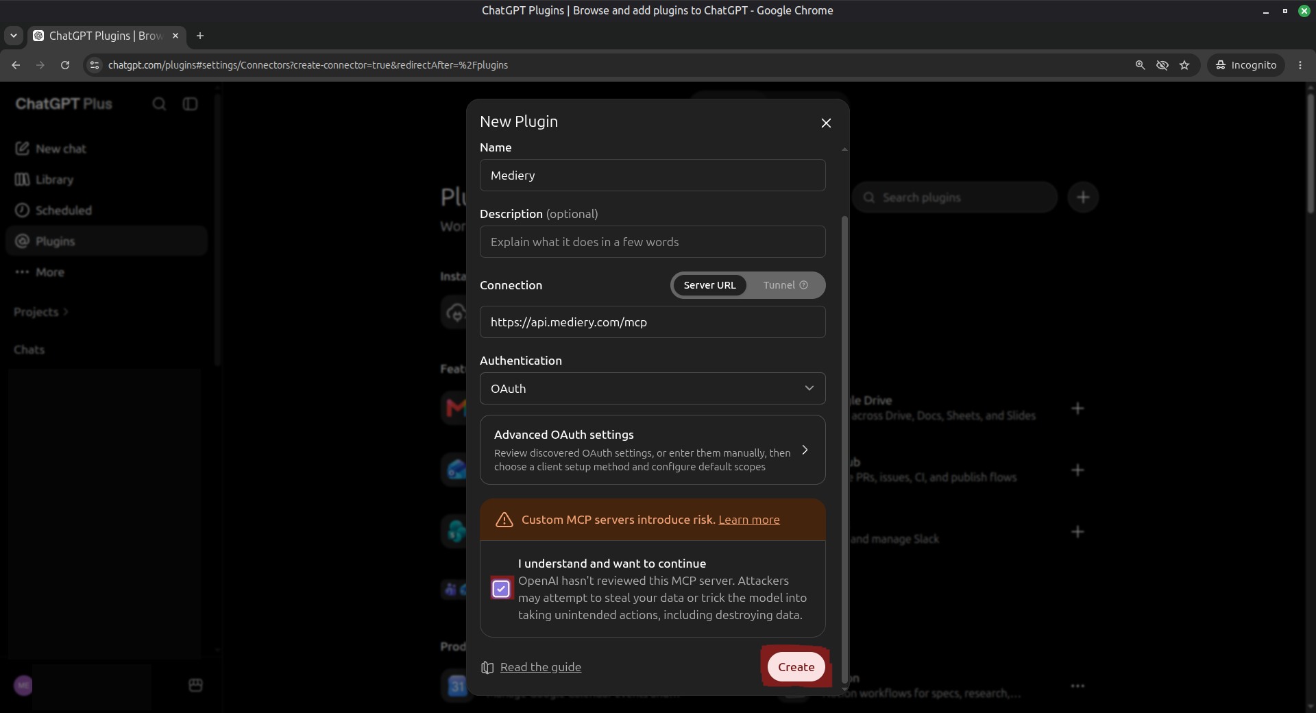
Task: Select the ChatGPT Plugins browser tab
Action: coord(106,36)
